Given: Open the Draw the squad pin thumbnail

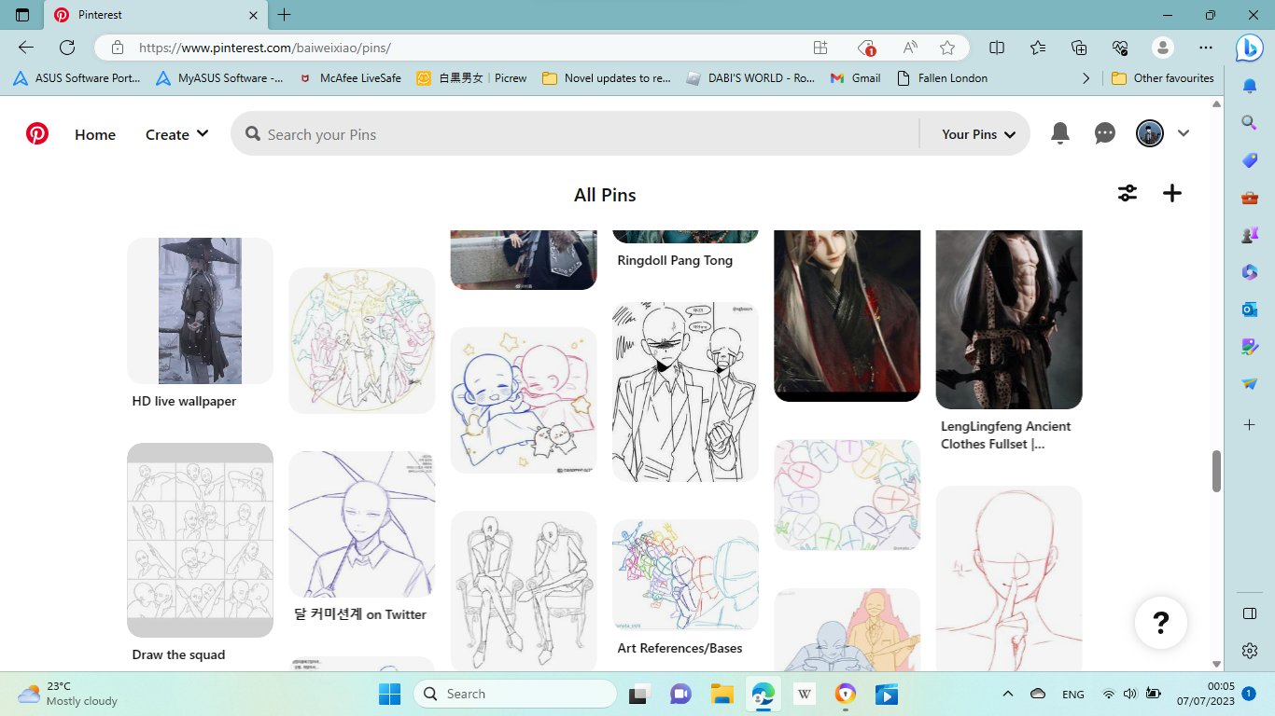Looking at the screenshot, I should click(200, 540).
